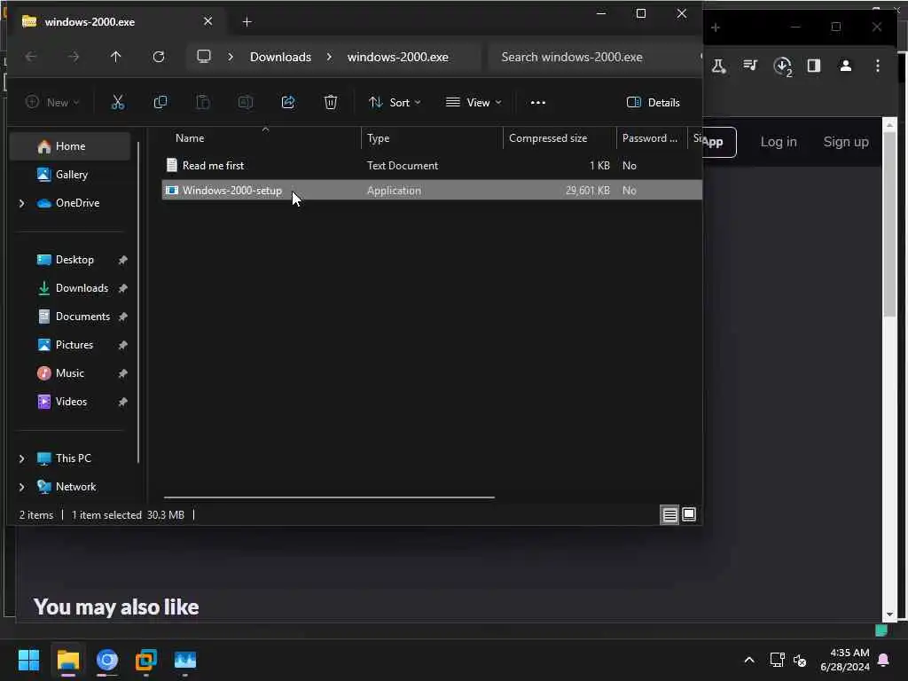Click the Chrome taskbar icon
The width and height of the screenshot is (908, 681).
tap(107, 660)
